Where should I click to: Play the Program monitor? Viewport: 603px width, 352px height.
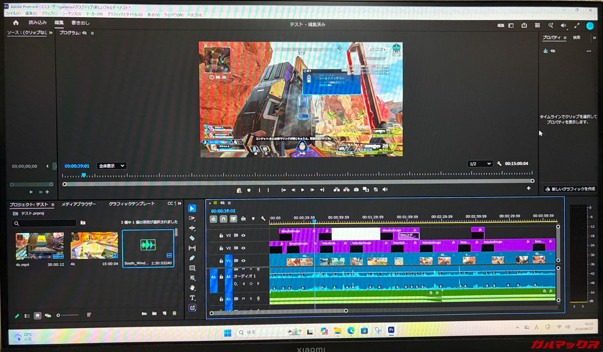(302, 190)
